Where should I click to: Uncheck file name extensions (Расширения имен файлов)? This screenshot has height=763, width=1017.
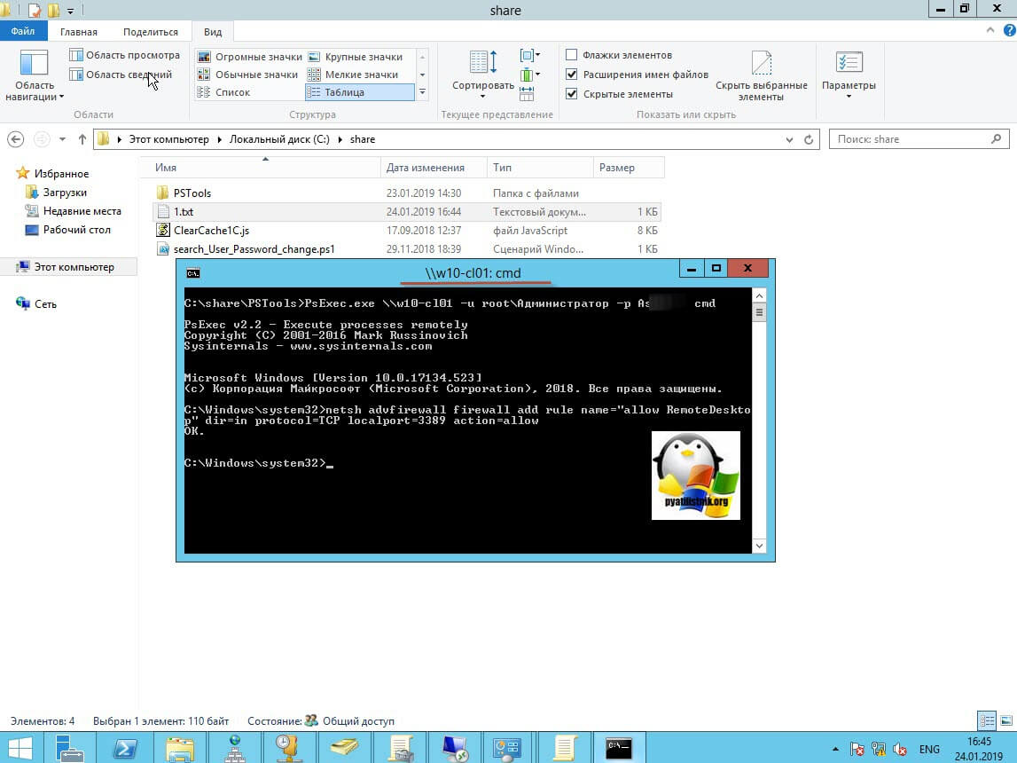572,75
